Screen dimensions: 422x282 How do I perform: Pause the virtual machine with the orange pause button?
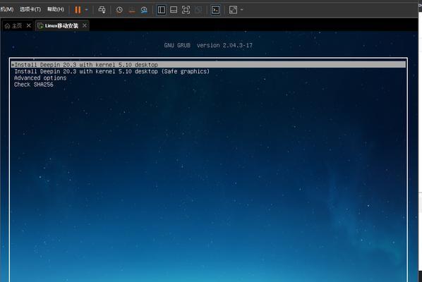[x=78, y=10]
